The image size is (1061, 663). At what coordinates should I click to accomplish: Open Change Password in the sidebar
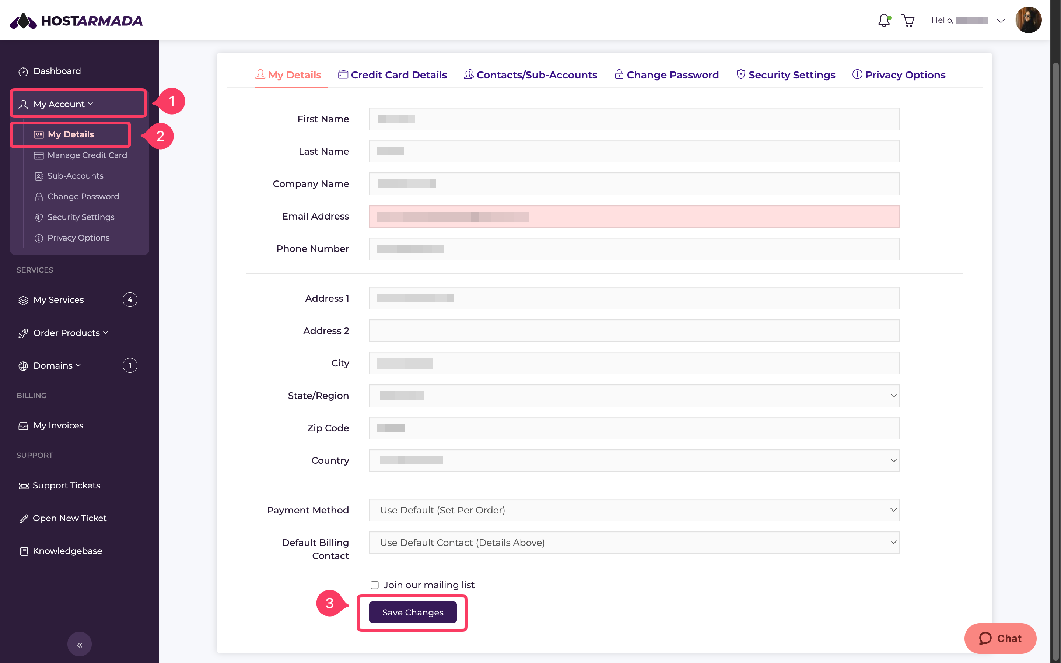[x=77, y=196]
